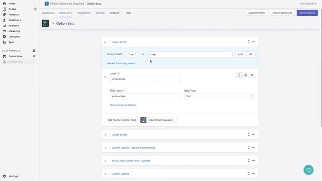Open the Discounts icon in sidebar
Image resolution: width=322 pixels, height=181 pixels.
coord(4,37)
